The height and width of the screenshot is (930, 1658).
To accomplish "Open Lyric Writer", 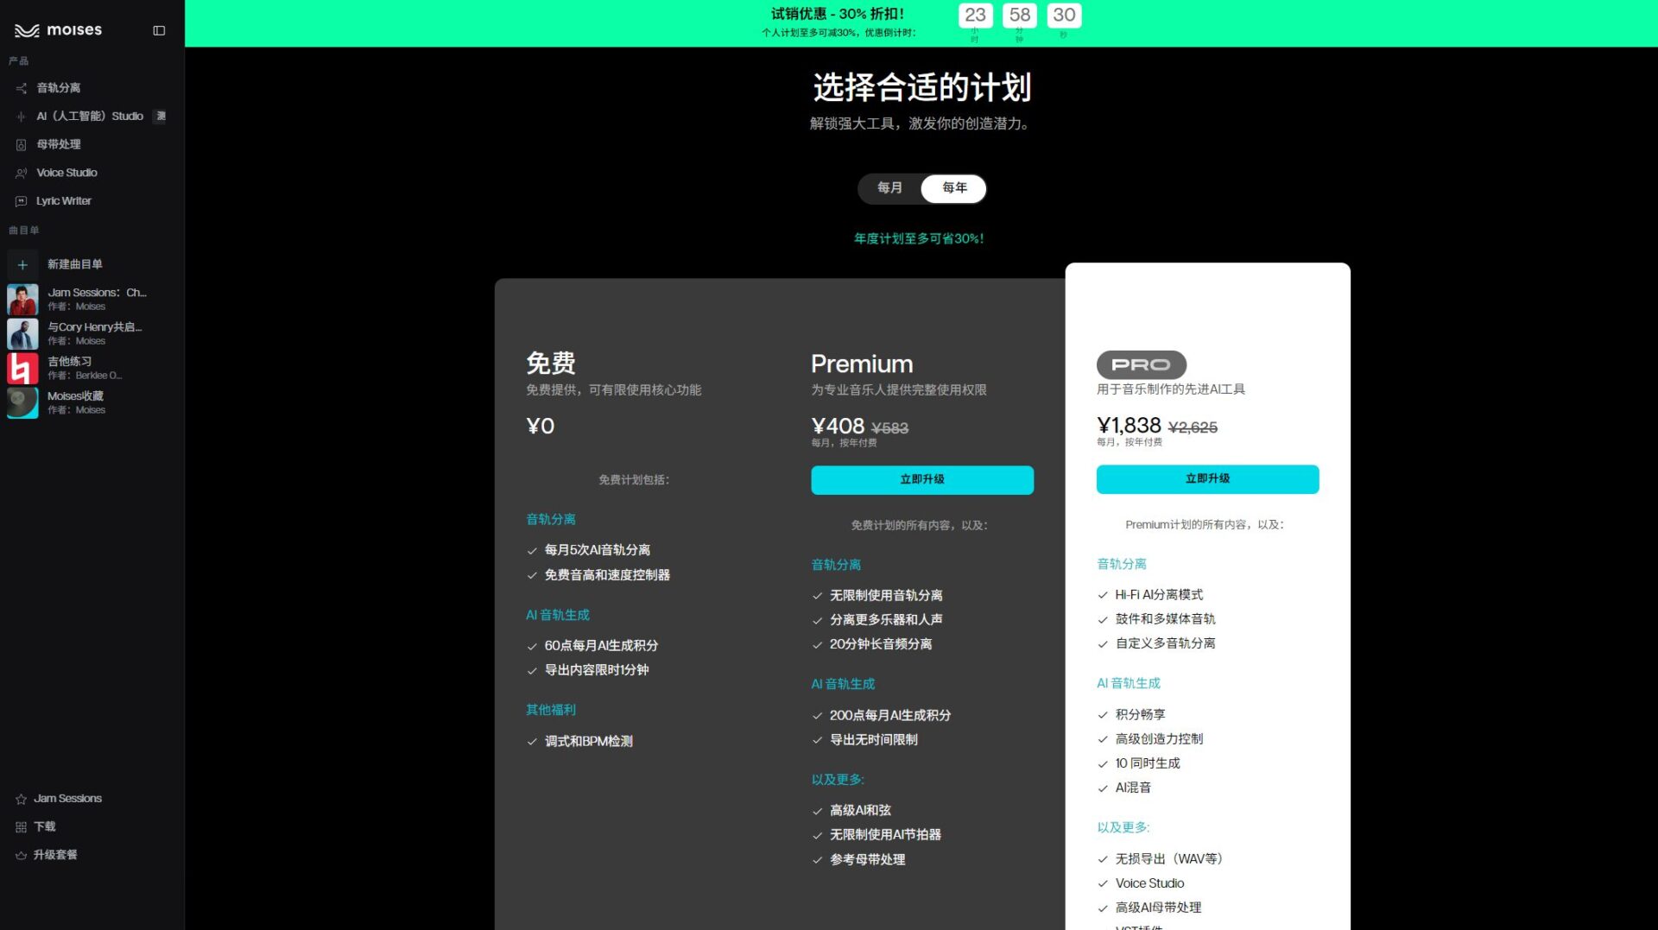I will 62,200.
